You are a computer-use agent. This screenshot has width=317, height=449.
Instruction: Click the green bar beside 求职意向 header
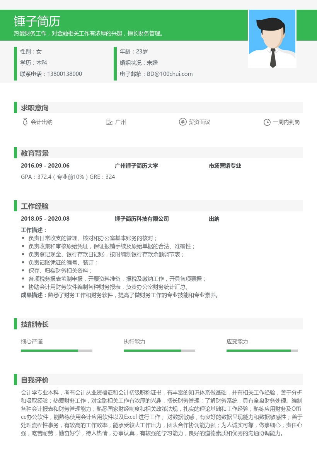point(15,108)
